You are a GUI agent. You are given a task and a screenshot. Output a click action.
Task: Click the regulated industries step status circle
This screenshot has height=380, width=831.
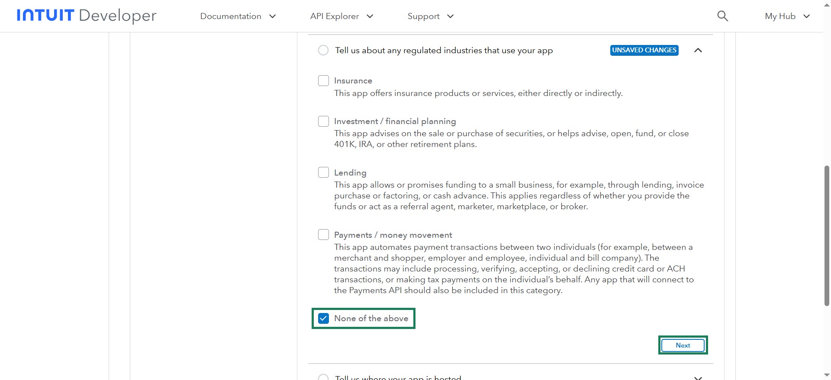323,50
